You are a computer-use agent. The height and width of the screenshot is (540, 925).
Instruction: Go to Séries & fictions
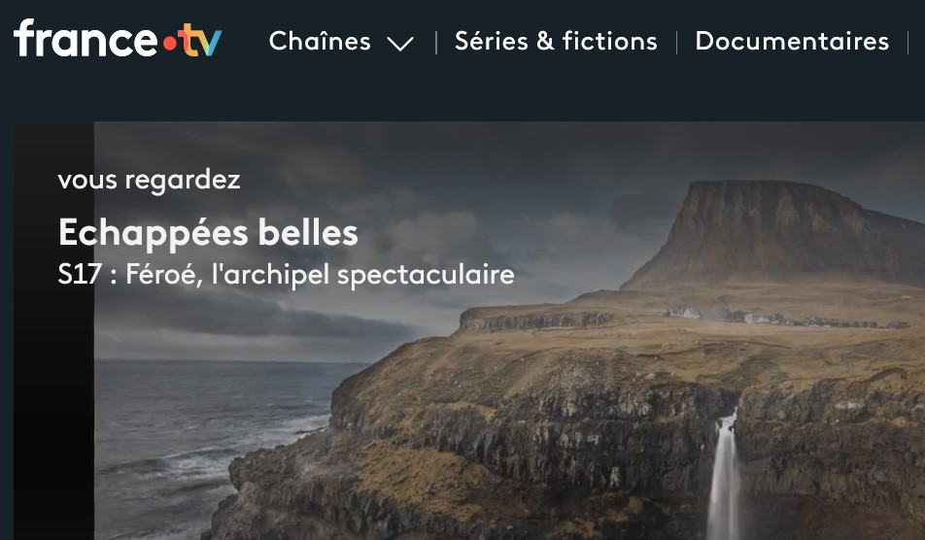coord(556,41)
